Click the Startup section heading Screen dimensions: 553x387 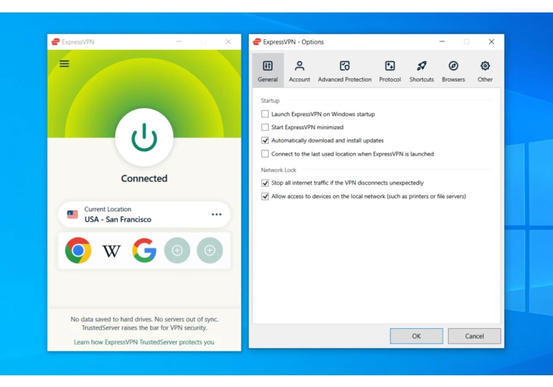click(x=270, y=100)
